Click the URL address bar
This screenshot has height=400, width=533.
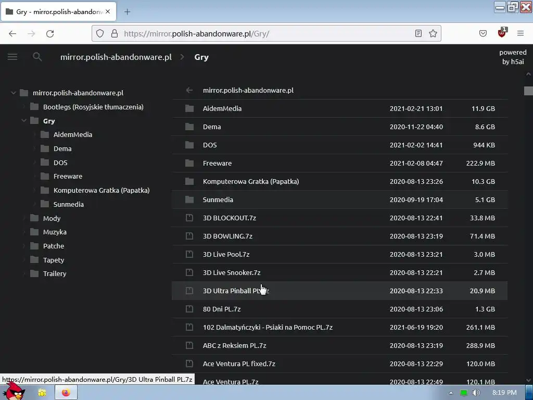click(266, 33)
